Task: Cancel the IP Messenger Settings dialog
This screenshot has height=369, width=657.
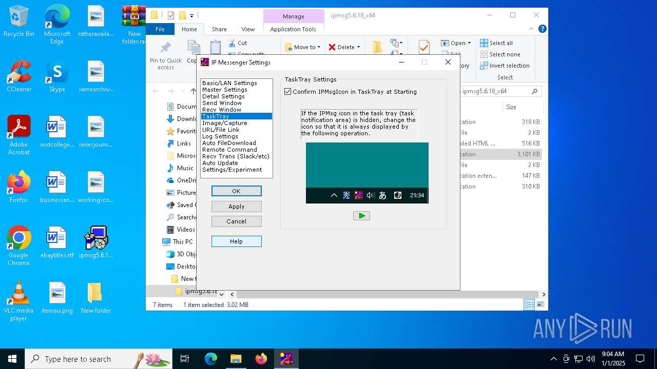Action: [236, 221]
